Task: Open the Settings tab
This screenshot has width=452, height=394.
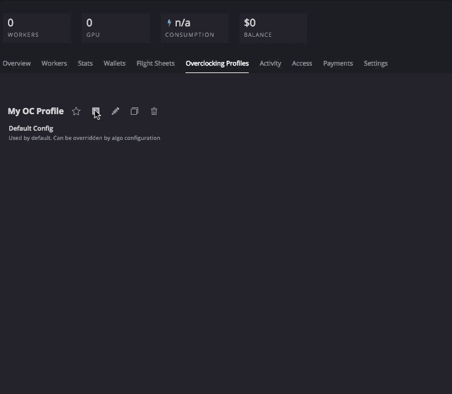Action: click(375, 63)
